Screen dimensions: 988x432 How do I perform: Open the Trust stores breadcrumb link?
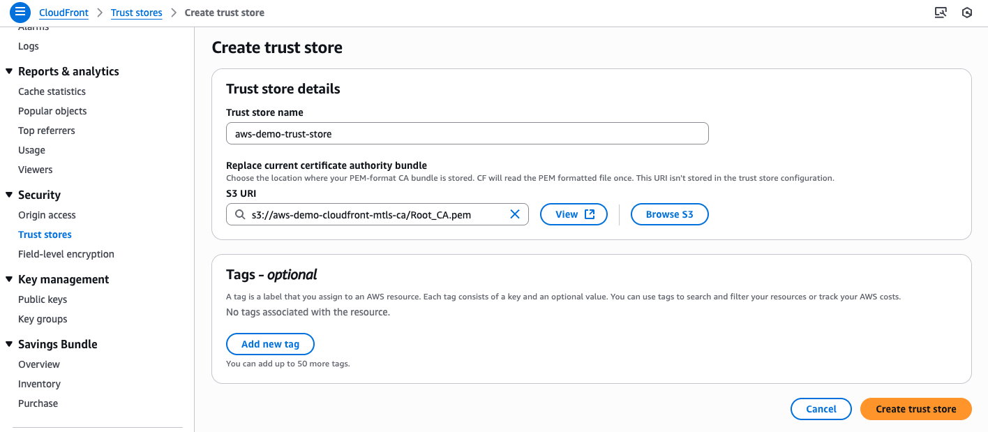pyautogui.click(x=136, y=13)
